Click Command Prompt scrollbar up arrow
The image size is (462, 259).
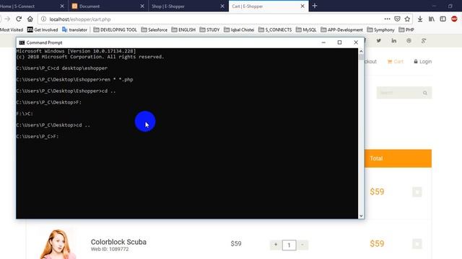coord(361,51)
